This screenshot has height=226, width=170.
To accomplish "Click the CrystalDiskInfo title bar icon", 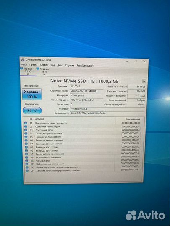I will pyautogui.click(x=23, y=59).
